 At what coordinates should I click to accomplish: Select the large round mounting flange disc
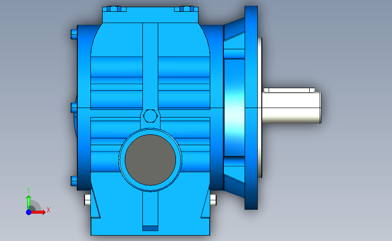pyautogui.click(x=251, y=108)
